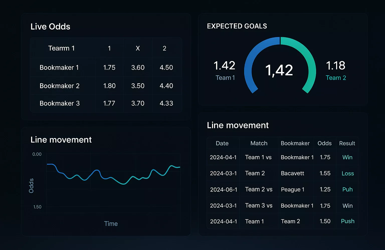Click the 4.40 odds value

click(166, 86)
